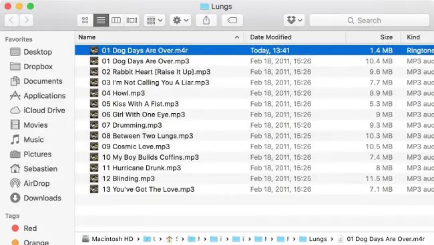Open the gear action menu
This screenshot has height=245, width=434.
180,20
